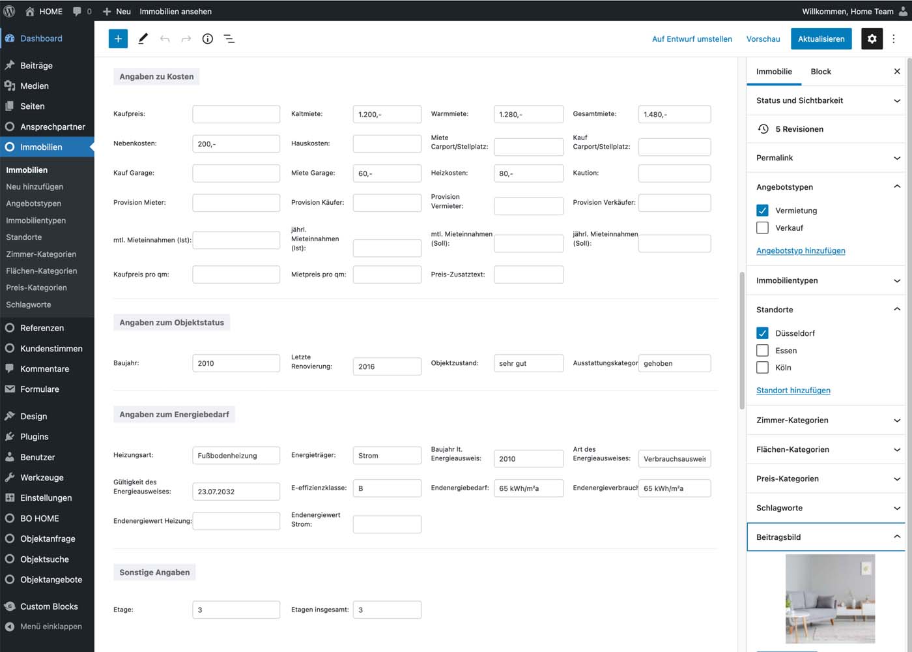This screenshot has height=652, width=912.
Task: Open the three-dot options menu
Action: click(894, 38)
